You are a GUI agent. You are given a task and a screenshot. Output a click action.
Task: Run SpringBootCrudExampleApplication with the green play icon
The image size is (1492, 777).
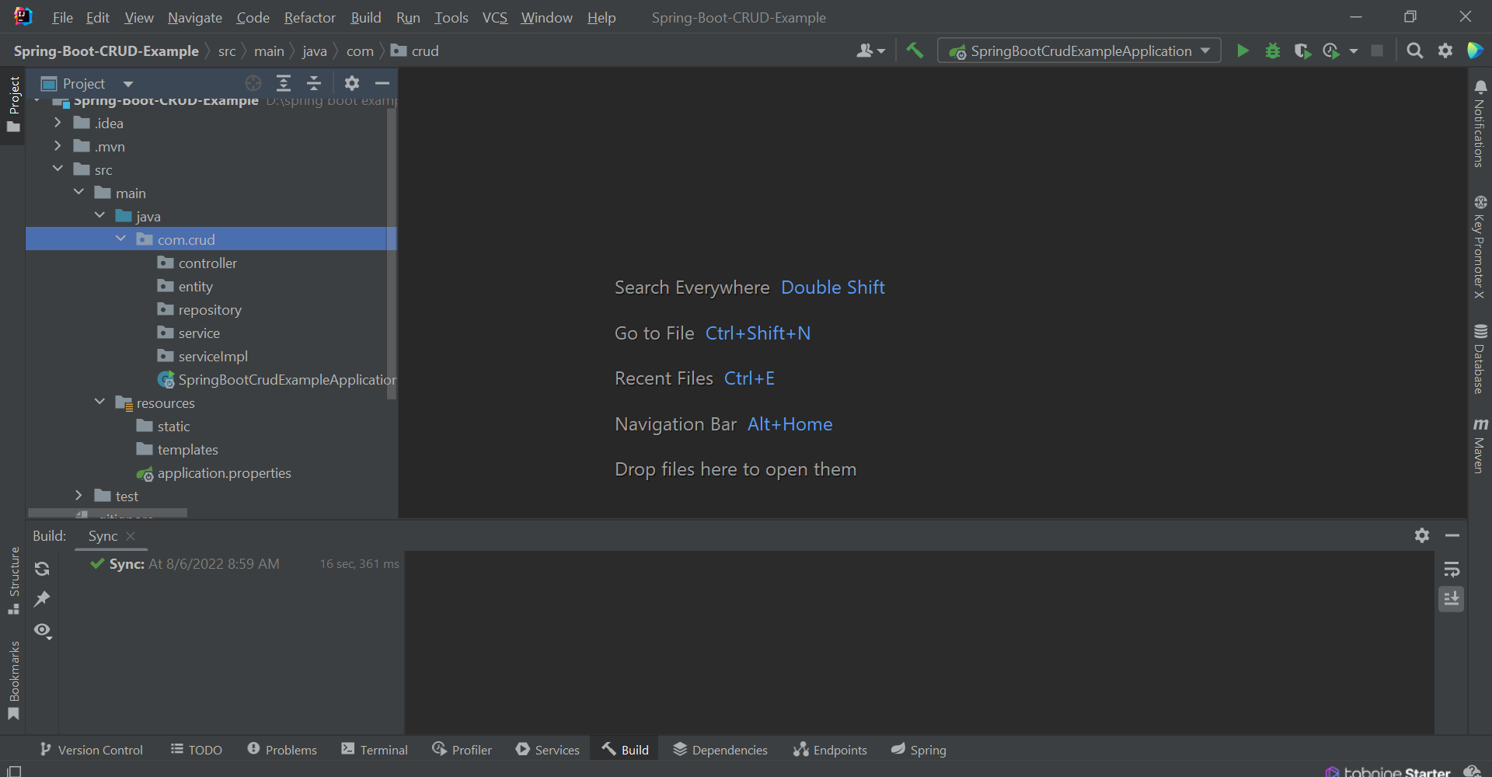coord(1243,51)
